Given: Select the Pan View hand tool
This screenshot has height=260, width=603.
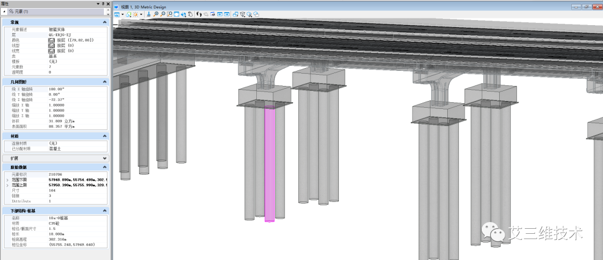Looking at the screenshot, I should pos(190,14).
